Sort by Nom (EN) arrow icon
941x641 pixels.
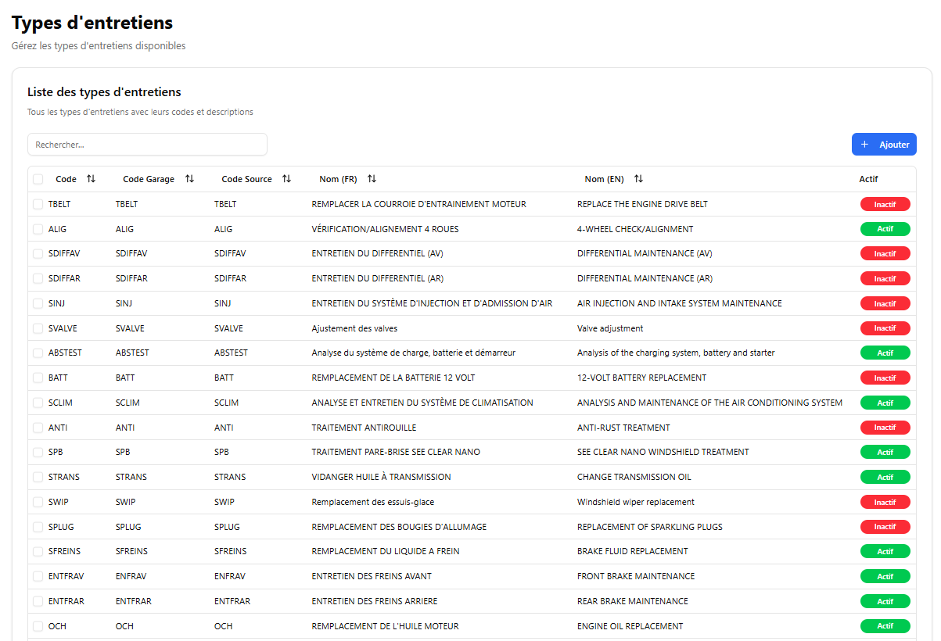(x=638, y=179)
